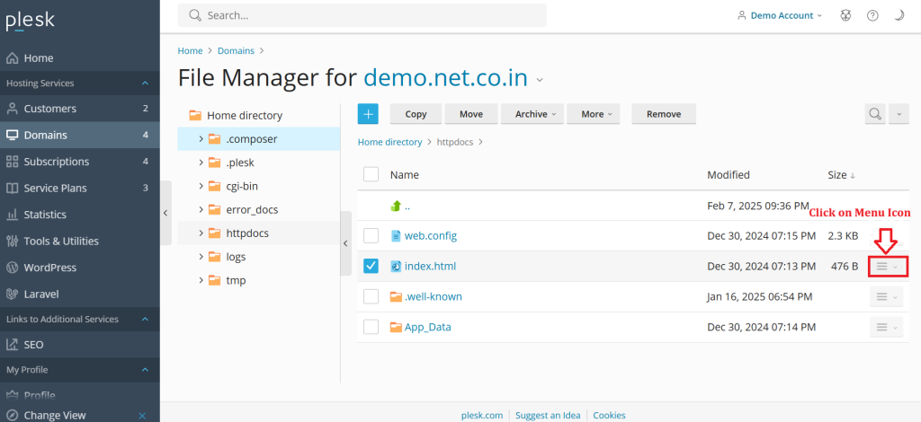
Task: Toggle dark mode moon icon
Action: [899, 16]
